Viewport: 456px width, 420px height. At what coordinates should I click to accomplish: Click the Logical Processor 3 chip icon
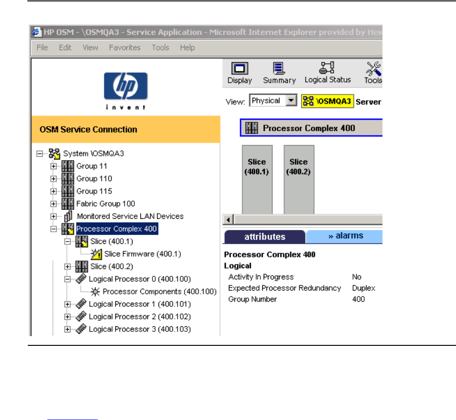click(x=81, y=329)
